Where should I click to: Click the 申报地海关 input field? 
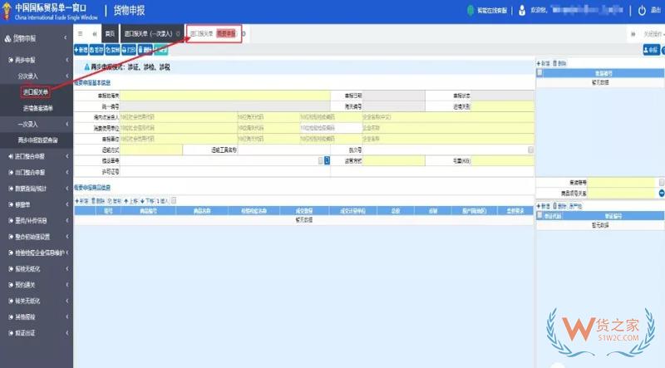point(224,96)
